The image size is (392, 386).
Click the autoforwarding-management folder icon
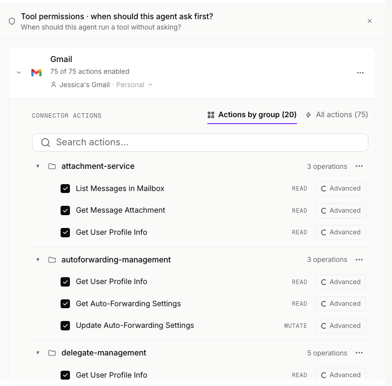click(52, 260)
